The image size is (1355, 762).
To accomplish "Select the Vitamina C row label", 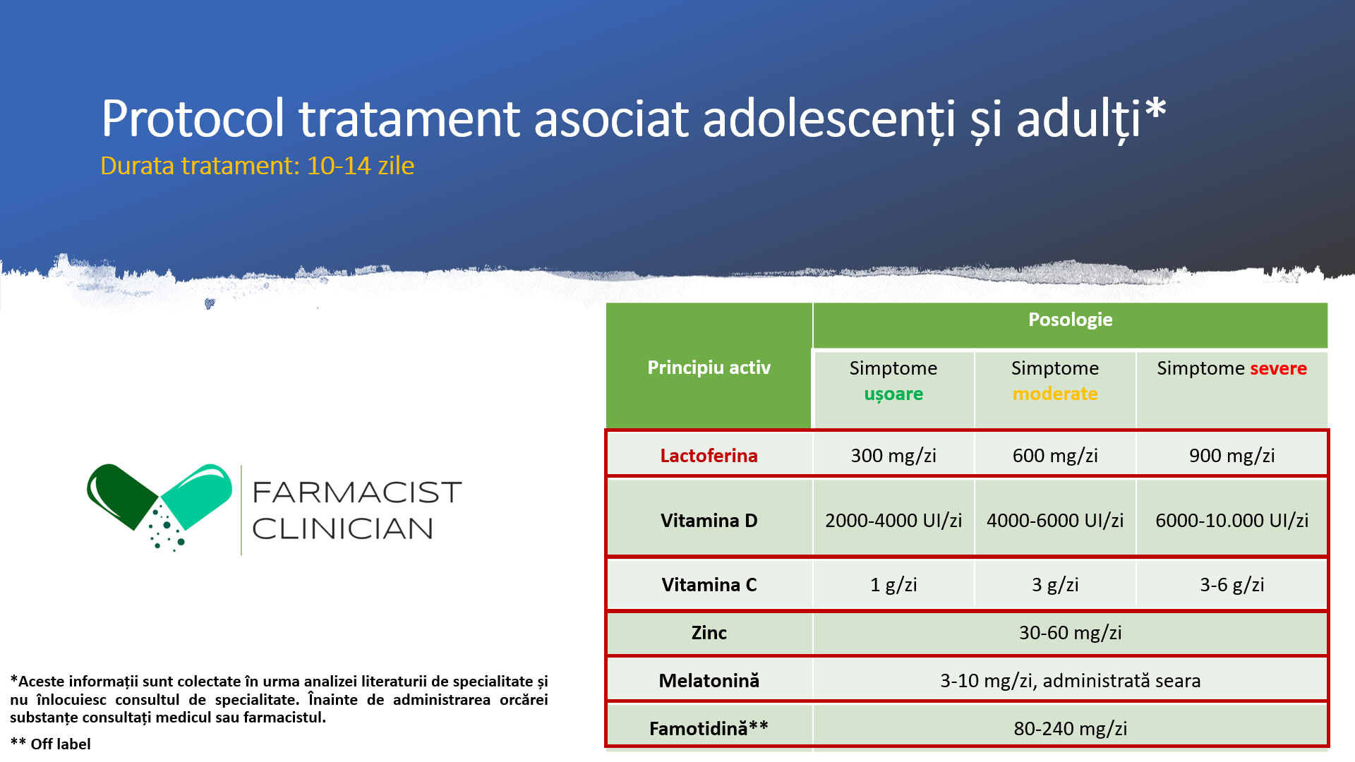I will 709,585.
